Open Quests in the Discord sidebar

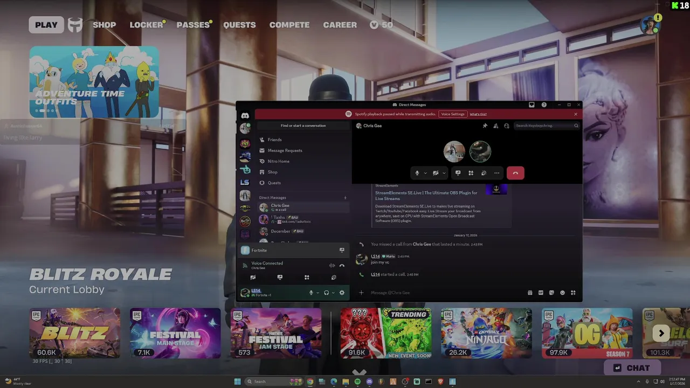pos(303,183)
